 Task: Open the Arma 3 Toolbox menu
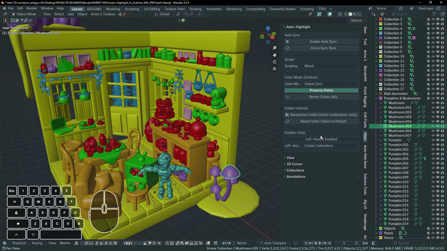click(103, 14)
